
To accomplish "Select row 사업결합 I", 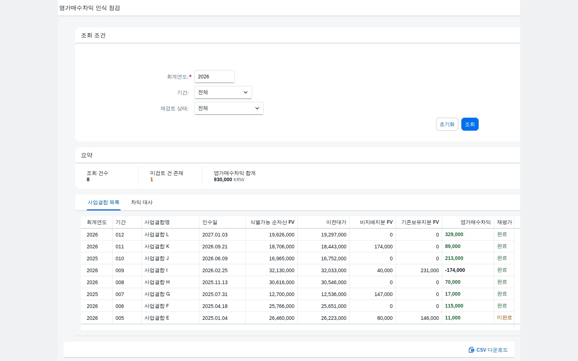I will [298, 270].
